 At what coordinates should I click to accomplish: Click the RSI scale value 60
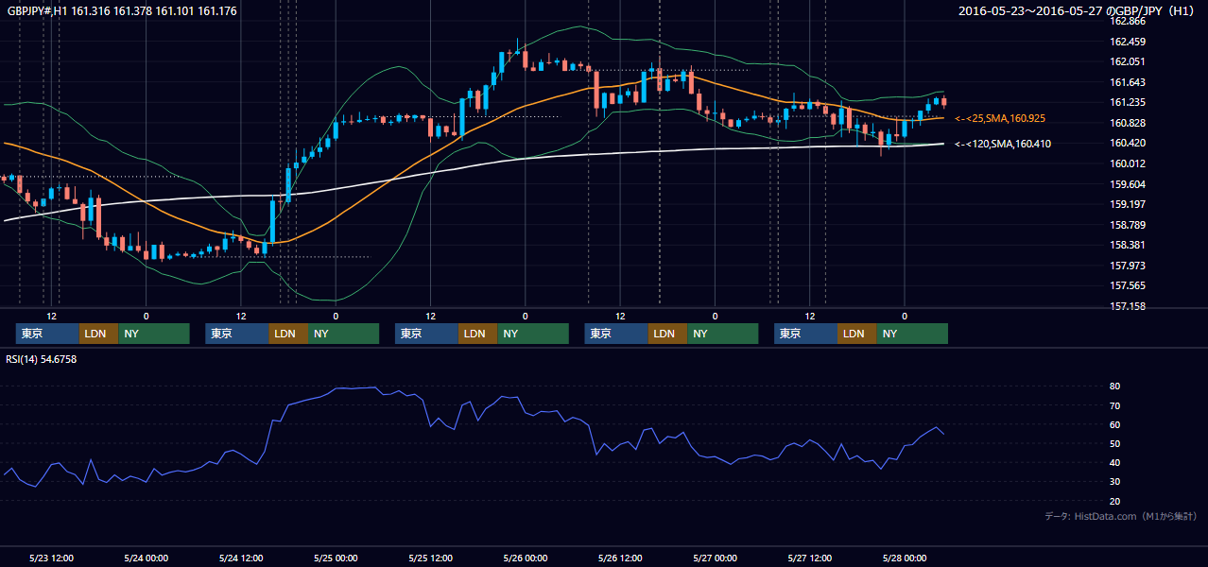click(x=1115, y=424)
